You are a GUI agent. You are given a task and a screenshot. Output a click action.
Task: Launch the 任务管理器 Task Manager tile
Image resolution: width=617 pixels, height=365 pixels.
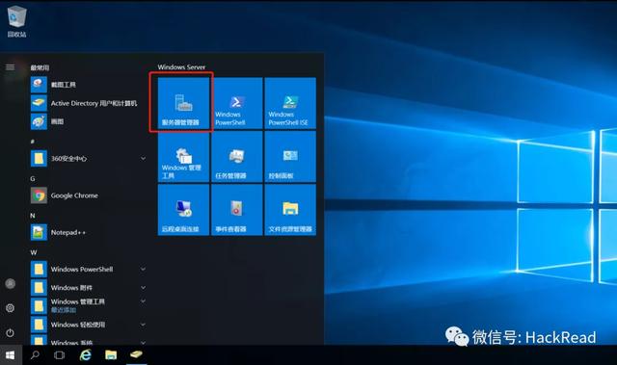point(237,156)
